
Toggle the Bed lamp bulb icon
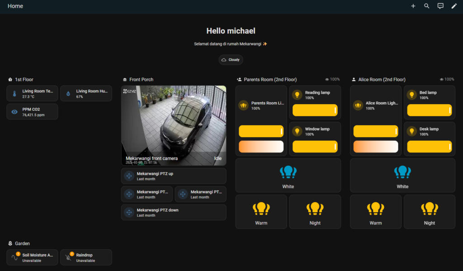click(x=411, y=95)
